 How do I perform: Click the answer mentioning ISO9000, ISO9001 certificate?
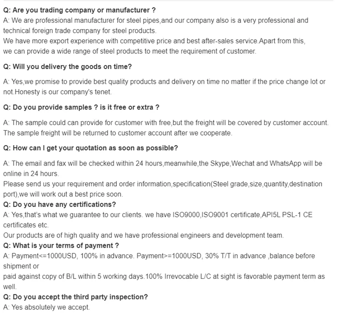pyautogui.click(x=158, y=215)
